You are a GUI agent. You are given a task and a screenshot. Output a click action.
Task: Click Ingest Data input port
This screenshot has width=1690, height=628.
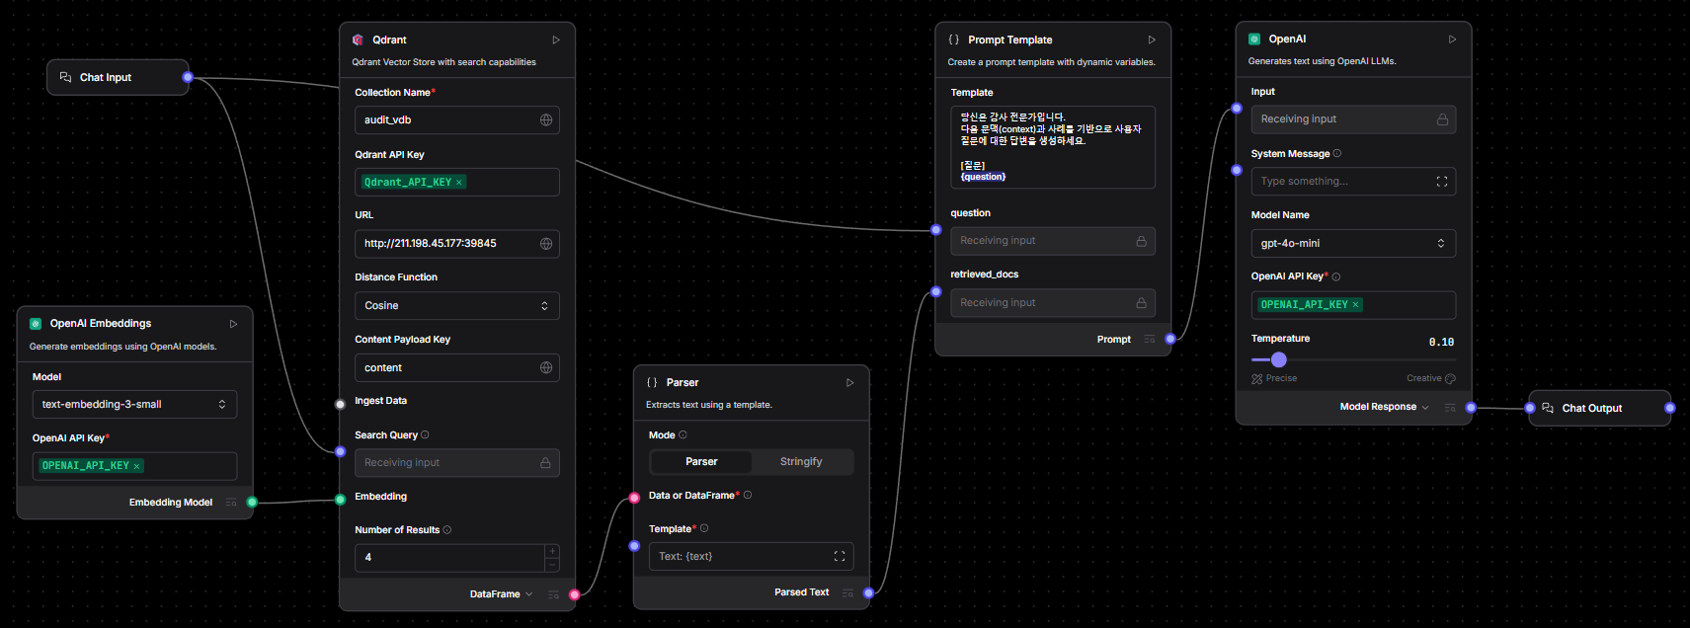pos(341,404)
